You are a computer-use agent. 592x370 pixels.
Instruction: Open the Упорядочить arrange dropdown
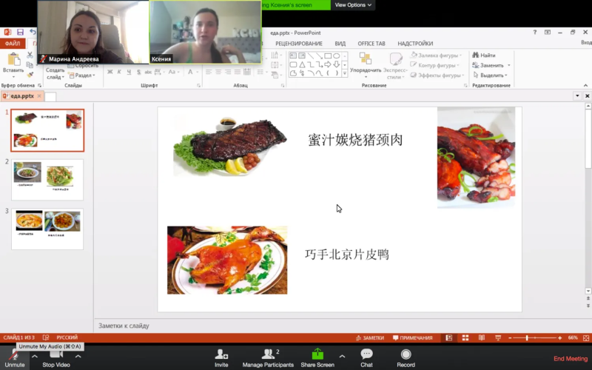pyautogui.click(x=366, y=66)
